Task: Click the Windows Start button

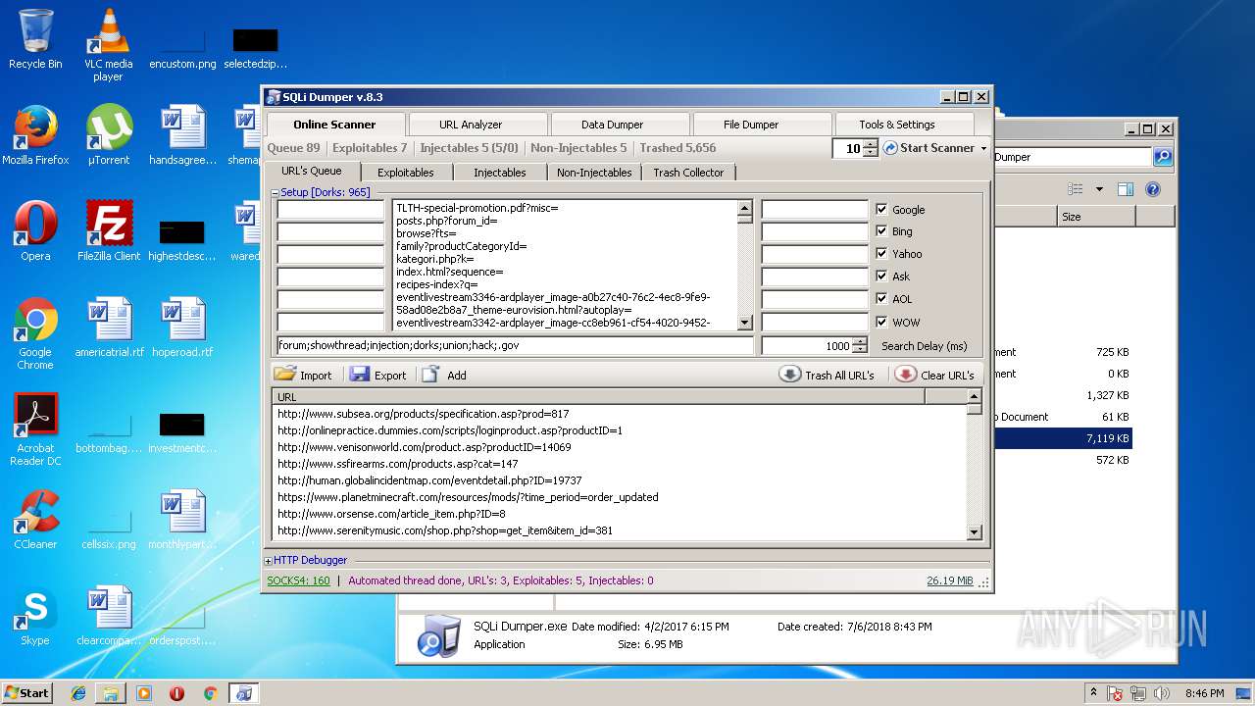Action: [x=27, y=692]
